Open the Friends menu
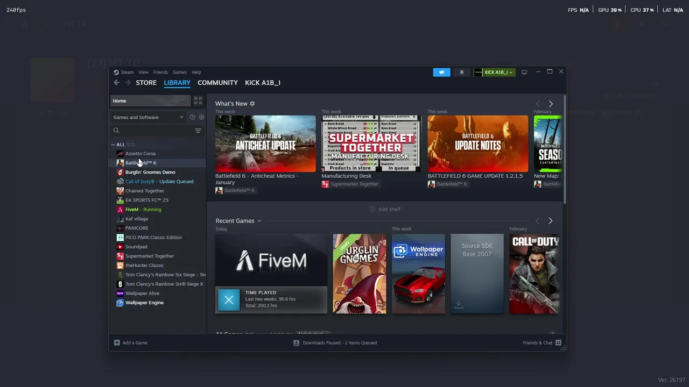 tap(160, 72)
